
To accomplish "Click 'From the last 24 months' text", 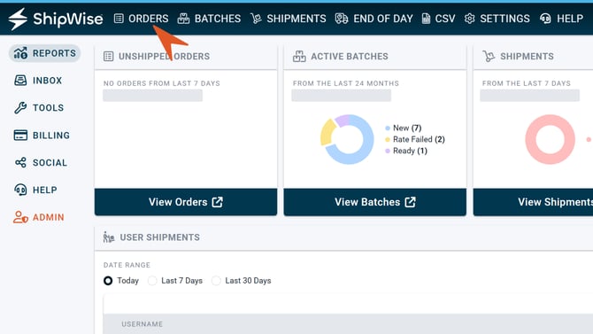I will tap(346, 83).
